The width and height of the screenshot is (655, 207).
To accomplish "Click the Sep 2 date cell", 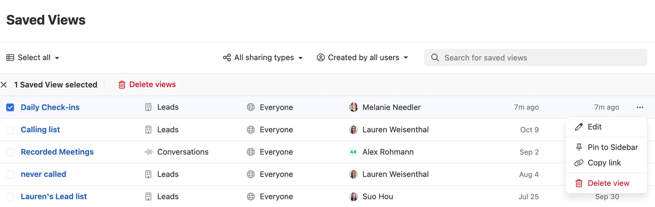I will pos(529,152).
